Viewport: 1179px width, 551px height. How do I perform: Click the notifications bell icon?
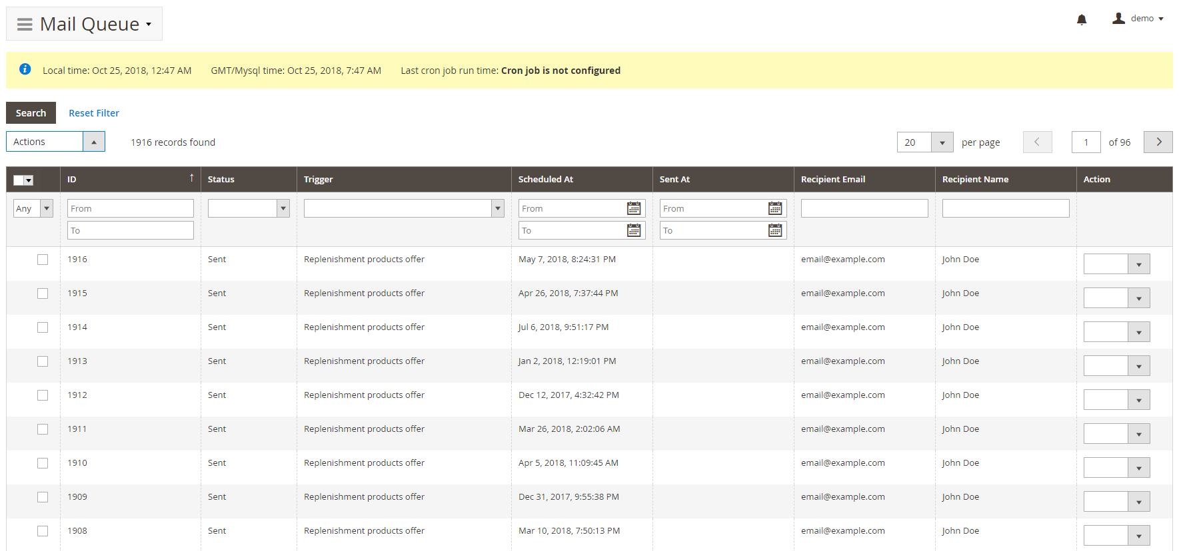coord(1082,19)
